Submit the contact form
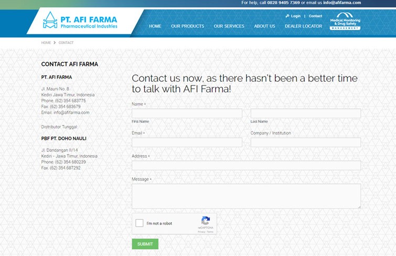Screen dimensions: 396x256 coord(145,244)
